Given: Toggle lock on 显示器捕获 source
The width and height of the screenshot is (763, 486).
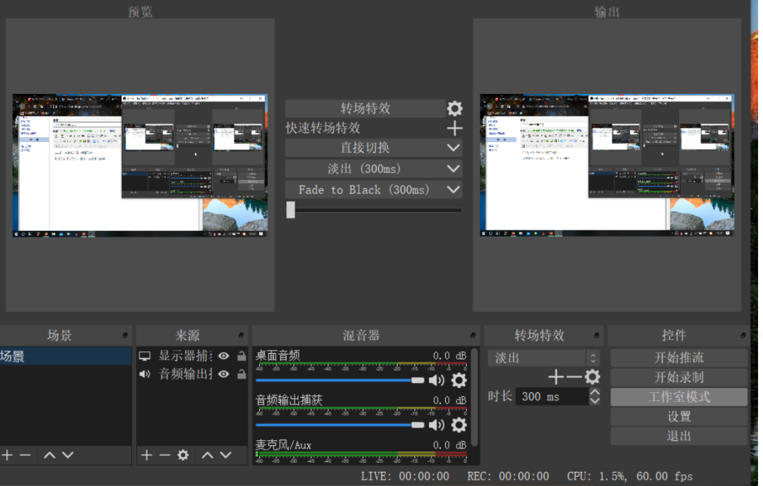Looking at the screenshot, I should [242, 355].
